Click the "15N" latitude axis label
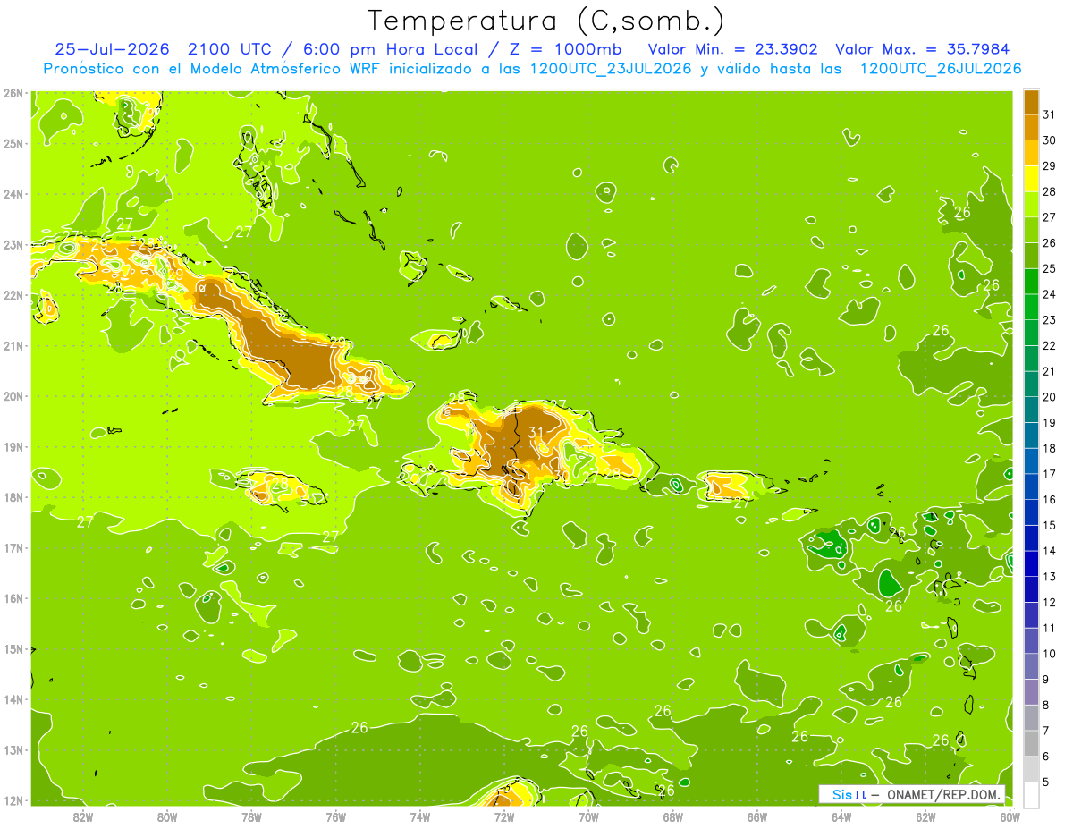Screen dimensions: 1073x829 pyautogui.click(x=13, y=649)
